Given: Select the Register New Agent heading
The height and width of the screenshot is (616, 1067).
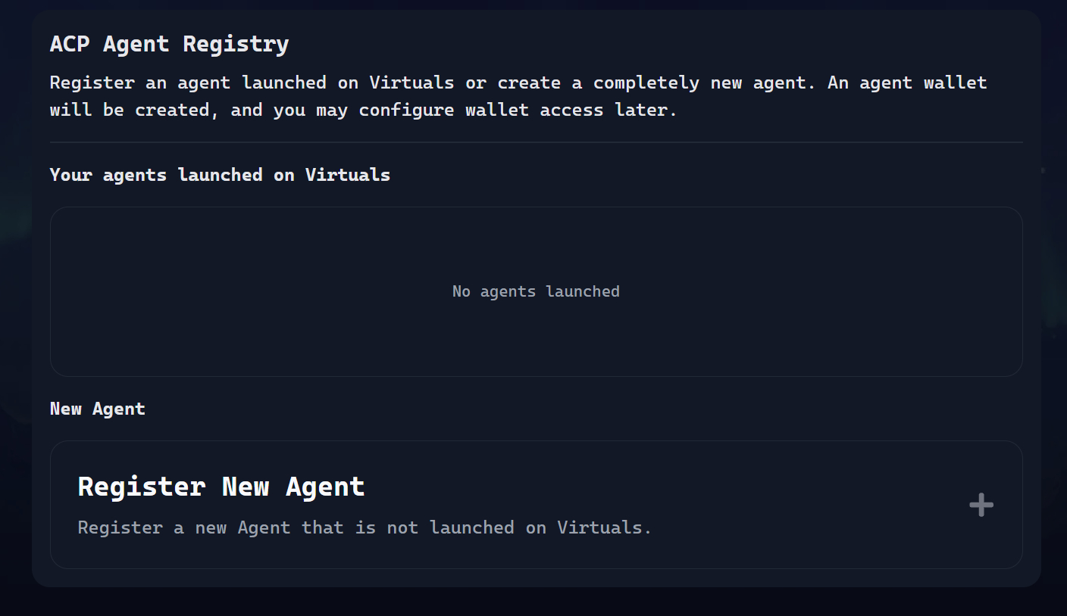Looking at the screenshot, I should (221, 487).
